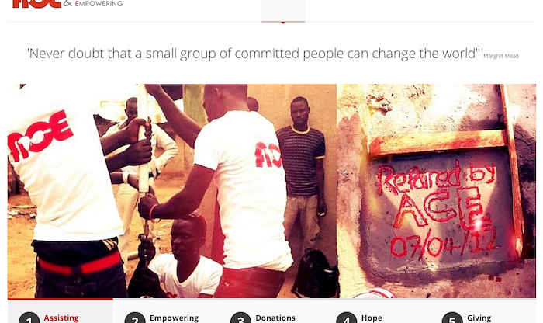This screenshot has width=543, height=323.
Task: Click the red ACE logo in header
Action: [x=36, y=3]
